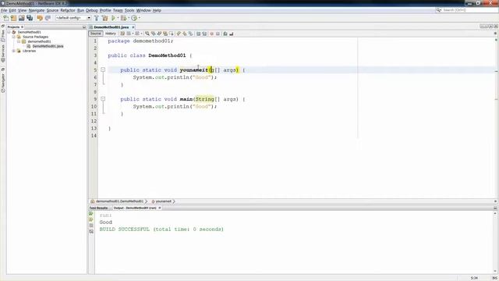This screenshot has width=499, height=281.
Task: Click the package demomethod01 line
Action: click(x=140, y=41)
